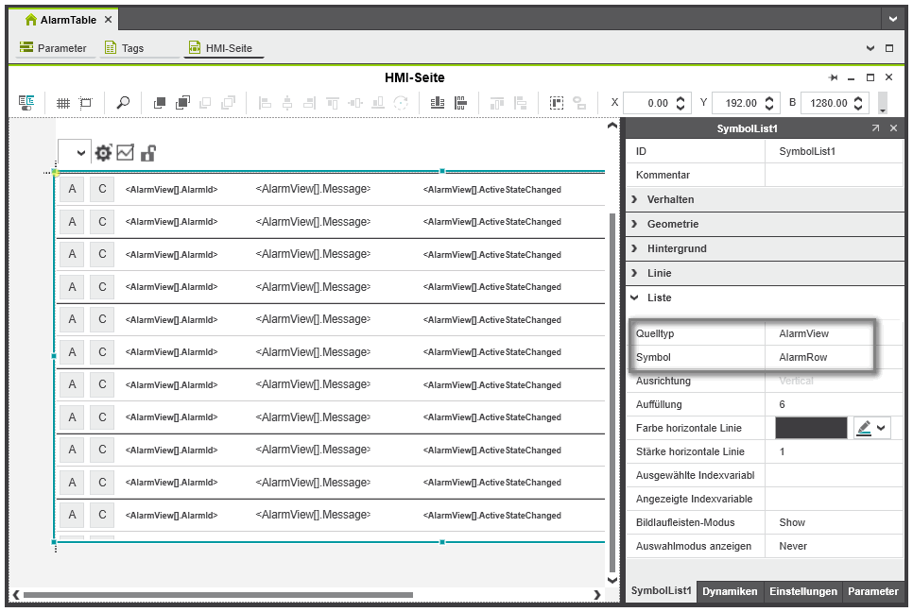Click the open padlock icon
Image resolution: width=913 pixels, height=612 pixels.
coord(147,152)
